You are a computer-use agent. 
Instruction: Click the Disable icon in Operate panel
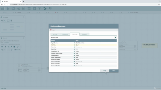(x=8, y=47)
